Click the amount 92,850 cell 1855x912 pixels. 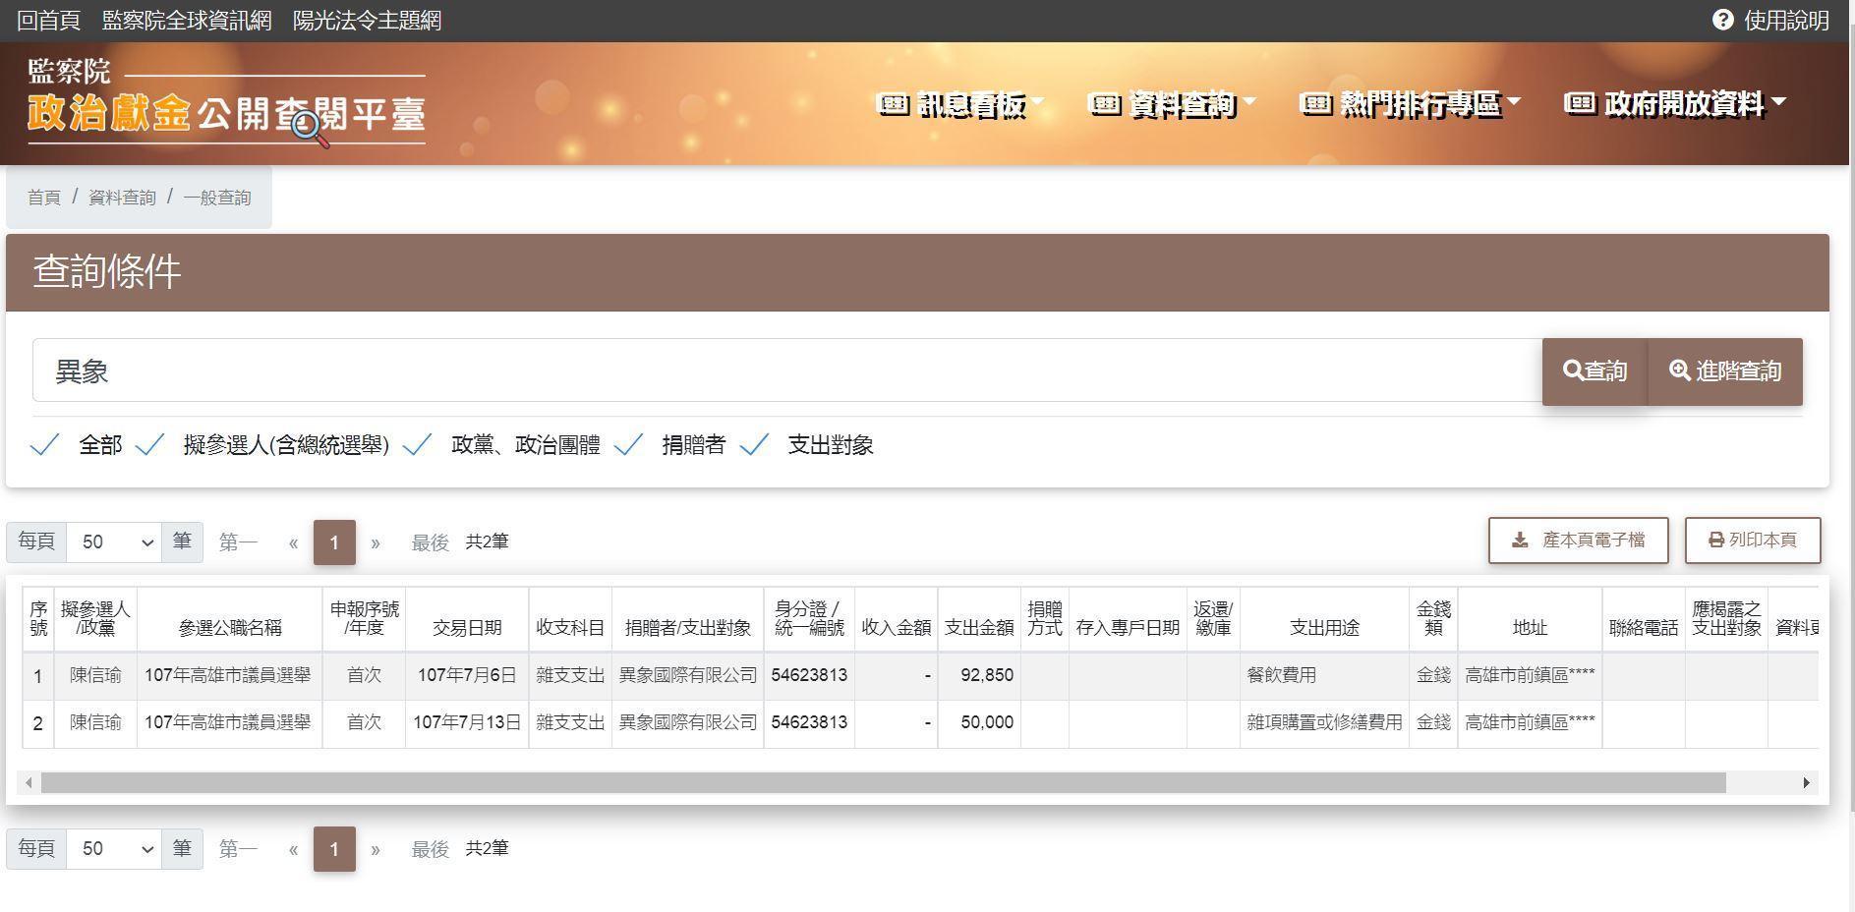[x=979, y=675]
